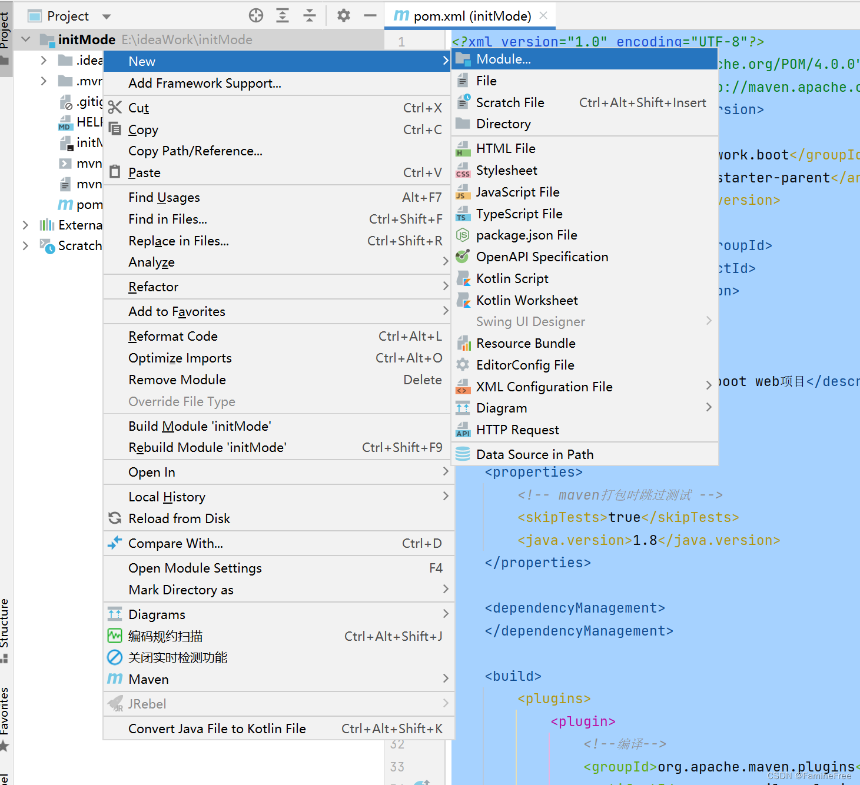Click the package.json File icon
Screen dimensions: 860x785
tap(463, 235)
